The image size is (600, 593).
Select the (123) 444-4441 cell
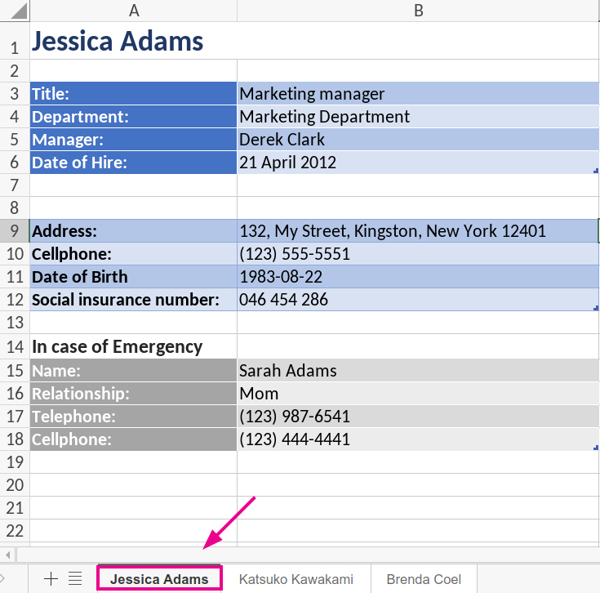coord(418,439)
